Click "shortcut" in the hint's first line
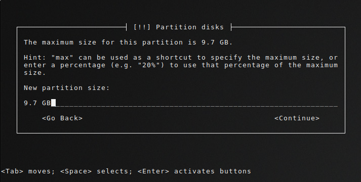The width and height of the screenshot is (361, 182). [174, 58]
